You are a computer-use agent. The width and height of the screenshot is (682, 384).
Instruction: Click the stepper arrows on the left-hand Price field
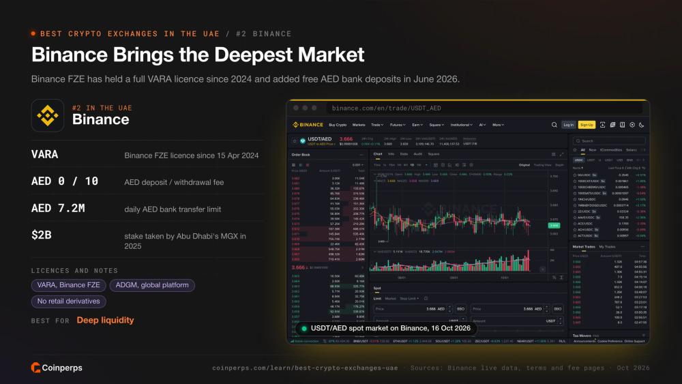tap(449, 309)
